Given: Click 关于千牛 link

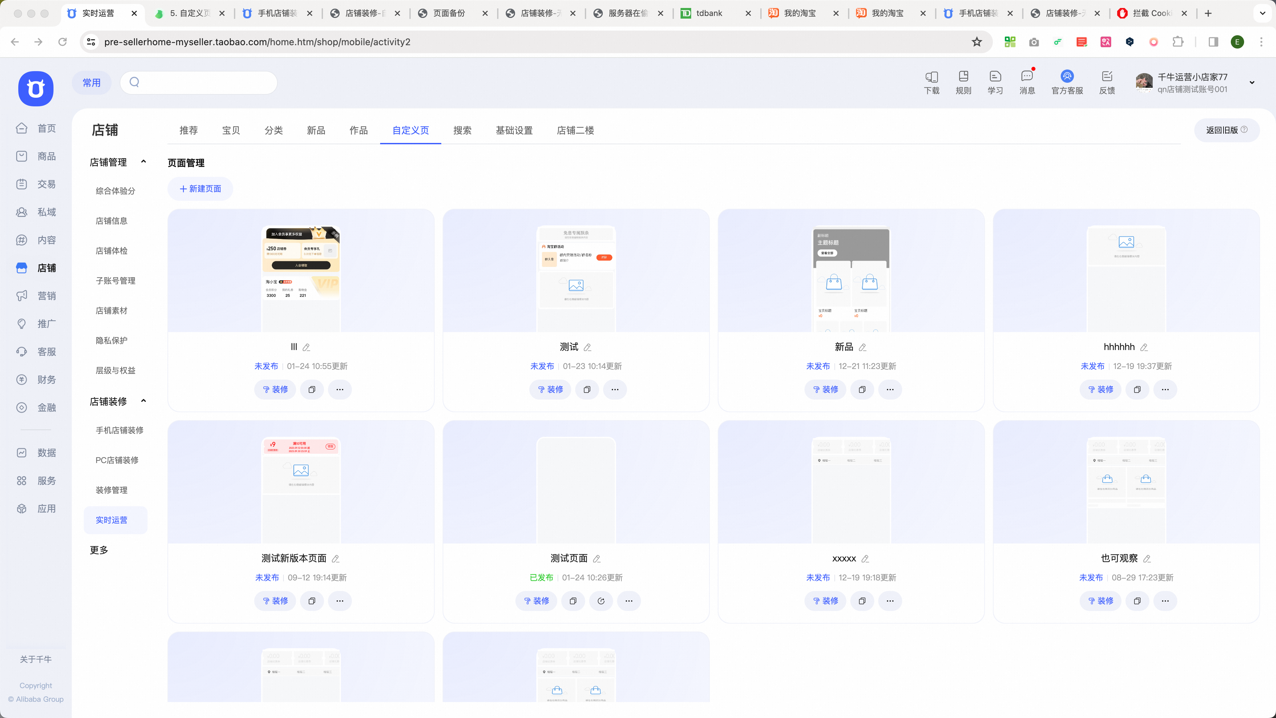Looking at the screenshot, I should (36, 659).
